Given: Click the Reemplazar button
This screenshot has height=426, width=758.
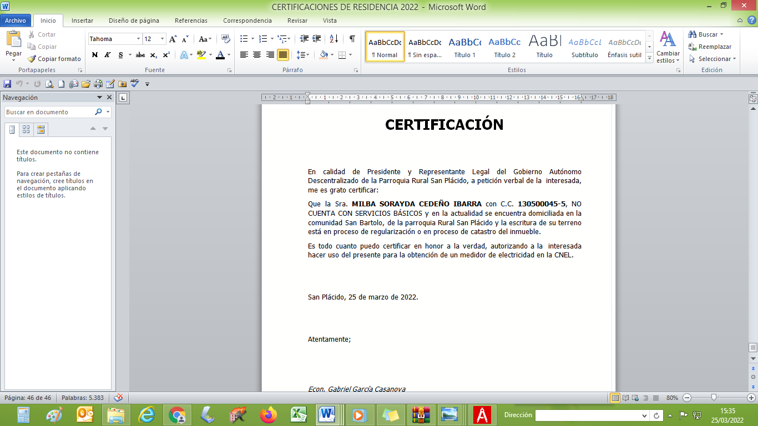Looking at the screenshot, I should click(710, 47).
